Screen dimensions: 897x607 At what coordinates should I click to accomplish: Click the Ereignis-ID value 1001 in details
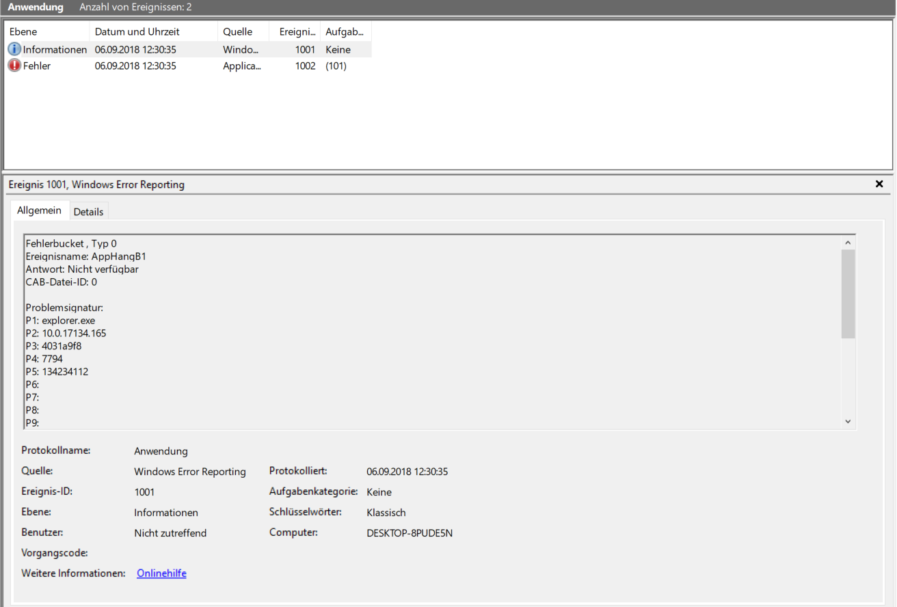144,492
